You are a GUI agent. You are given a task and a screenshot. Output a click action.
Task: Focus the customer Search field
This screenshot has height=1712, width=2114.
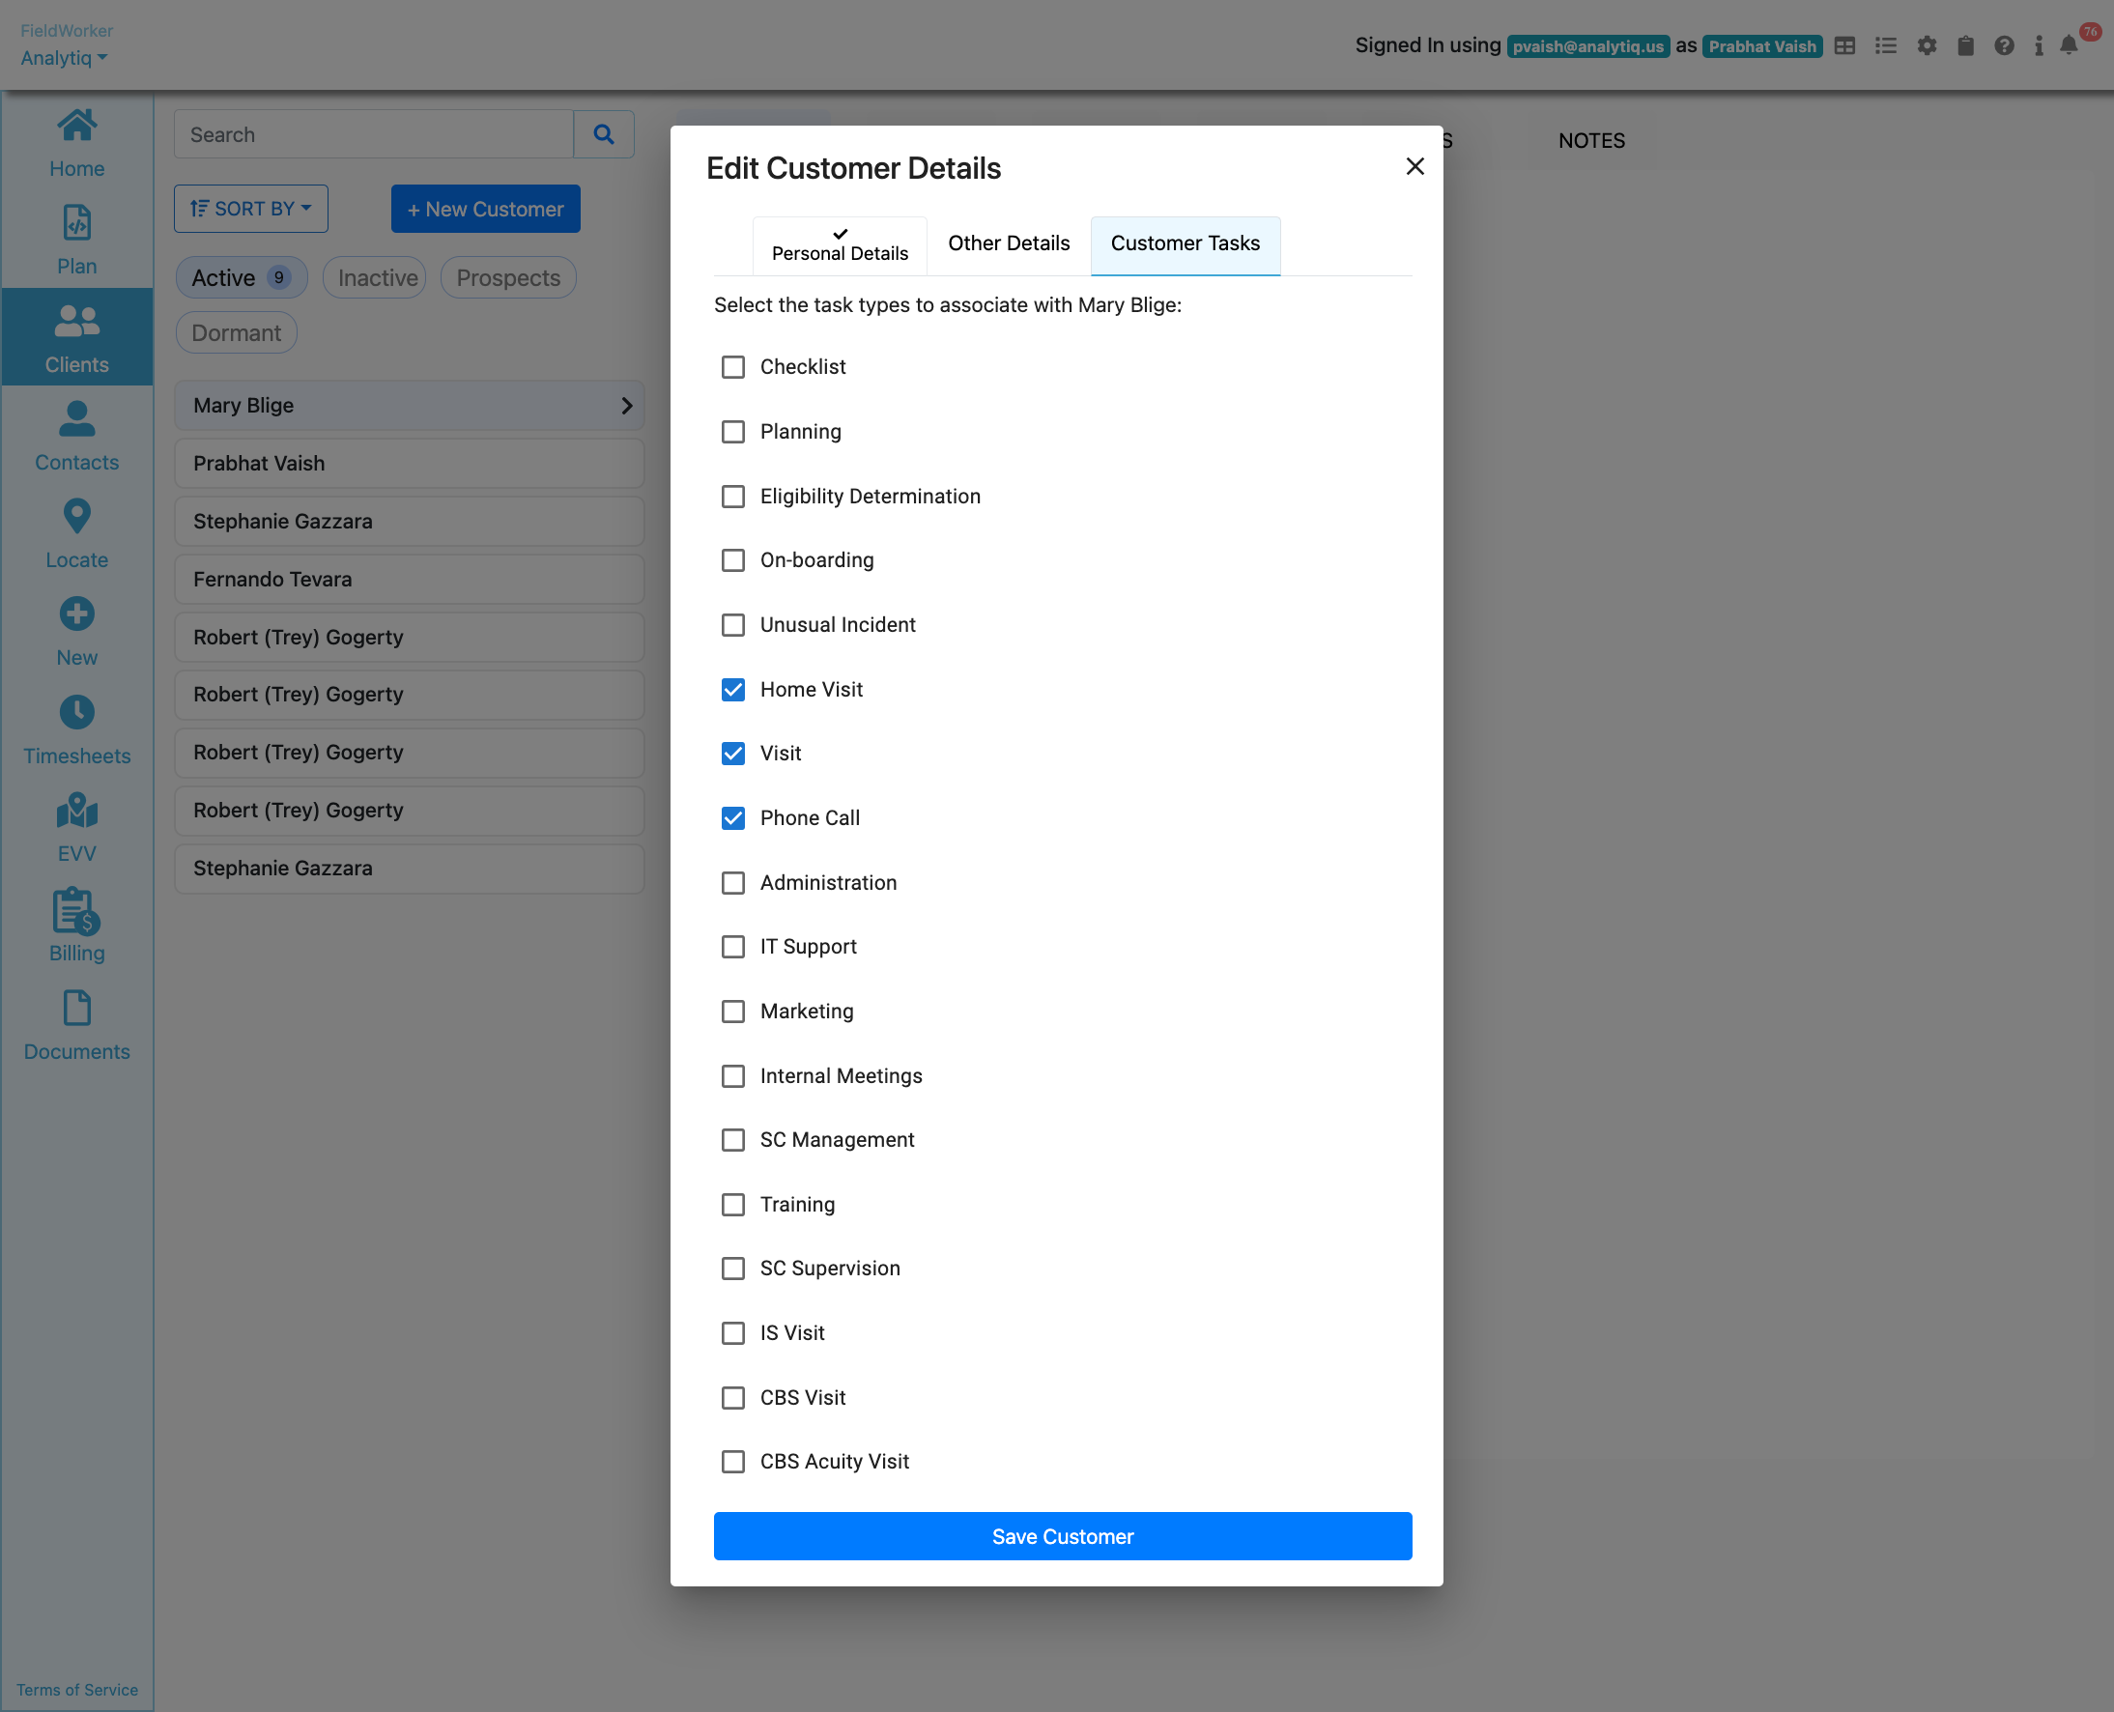tap(374, 134)
